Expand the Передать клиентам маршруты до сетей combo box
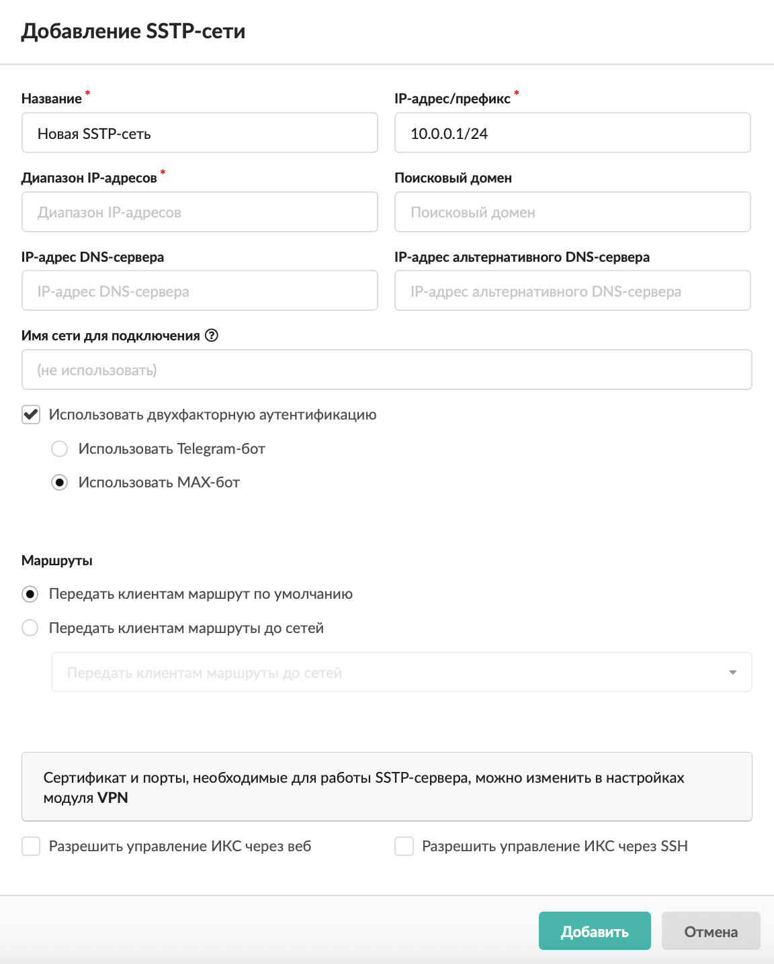 pos(402,672)
